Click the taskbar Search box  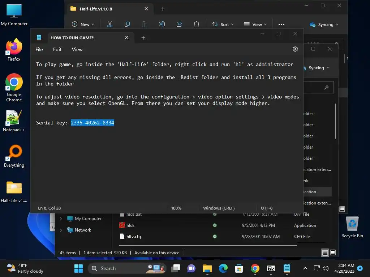127,268
